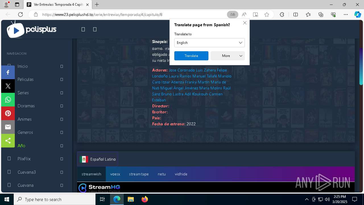Click the page vertical scrollbar thumb
This screenshot has width=364, height=205.
[x=361, y=66]
